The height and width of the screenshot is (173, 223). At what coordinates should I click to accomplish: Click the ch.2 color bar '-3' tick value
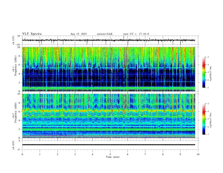point(208,104)
